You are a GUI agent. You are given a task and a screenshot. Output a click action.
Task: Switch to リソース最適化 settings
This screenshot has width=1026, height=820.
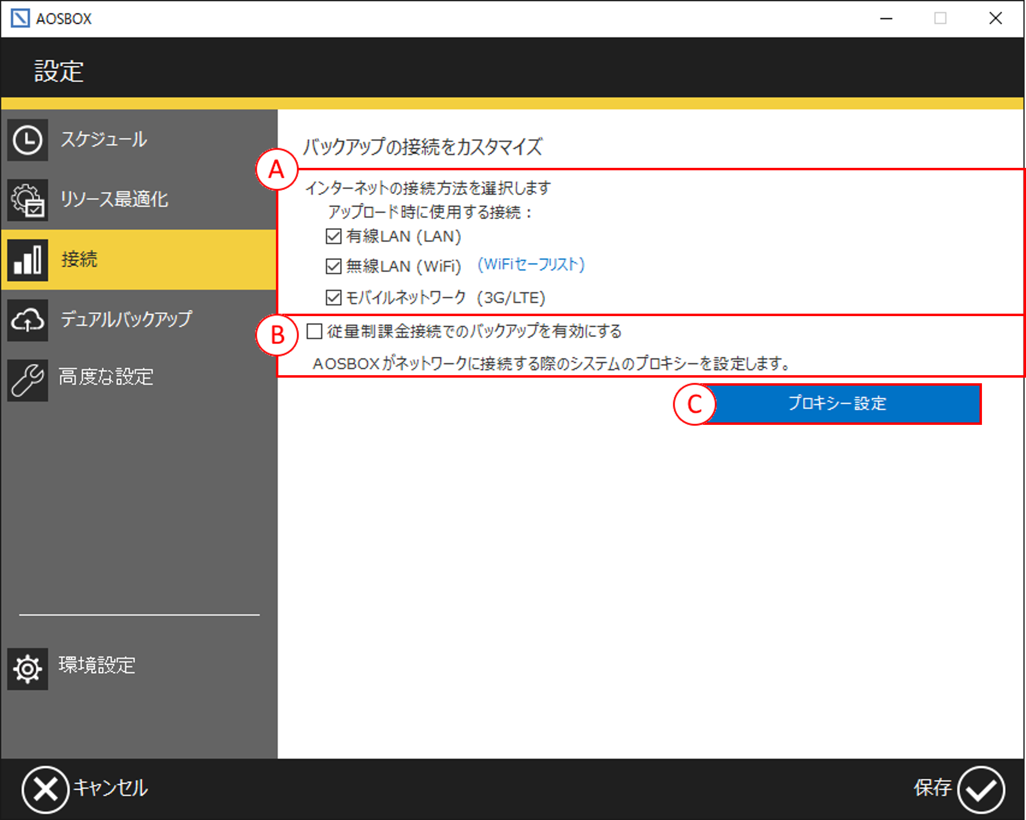114,199
